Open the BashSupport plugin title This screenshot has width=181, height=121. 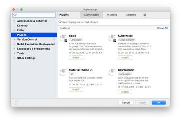126,70
